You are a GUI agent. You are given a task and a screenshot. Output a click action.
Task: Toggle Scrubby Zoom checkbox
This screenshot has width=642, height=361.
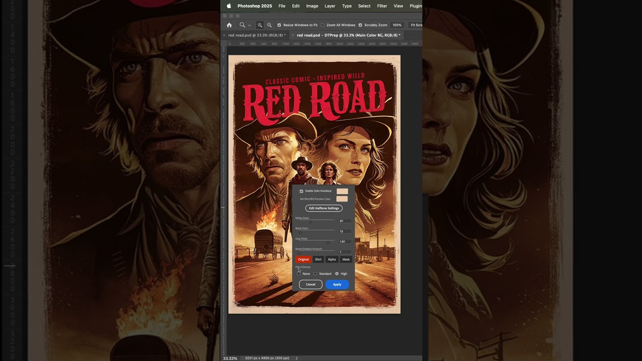[360, 25]
